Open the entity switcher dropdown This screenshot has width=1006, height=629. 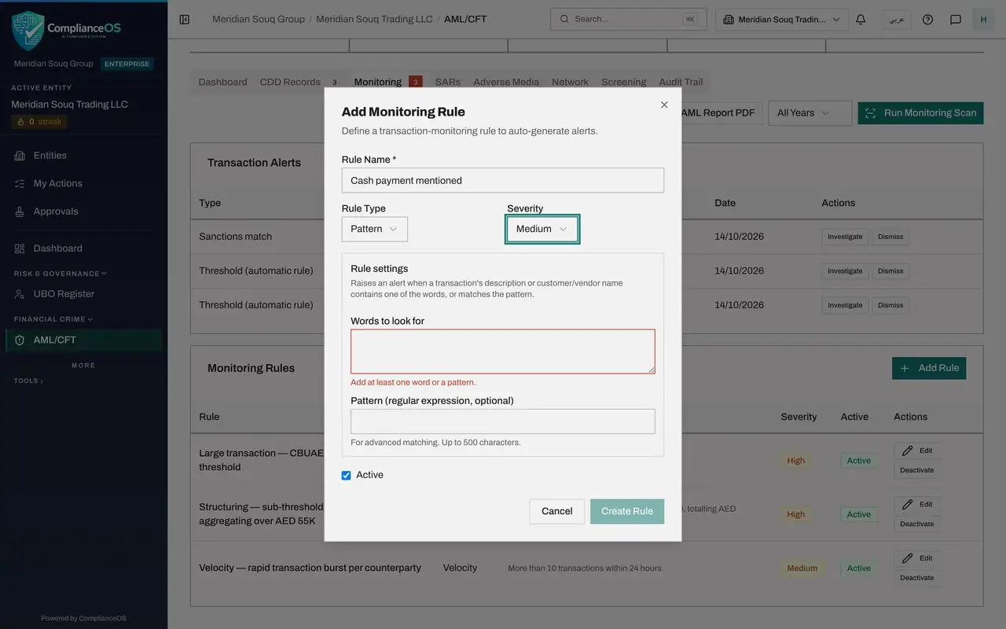pyautogui.click(x=782, y=20)
